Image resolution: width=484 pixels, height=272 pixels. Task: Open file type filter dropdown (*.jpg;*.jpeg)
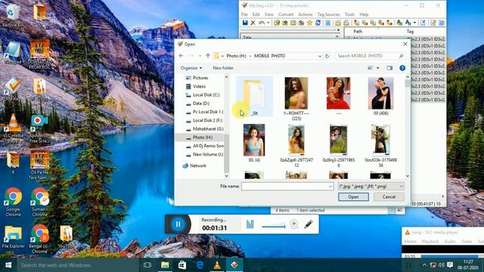[371, 187]
